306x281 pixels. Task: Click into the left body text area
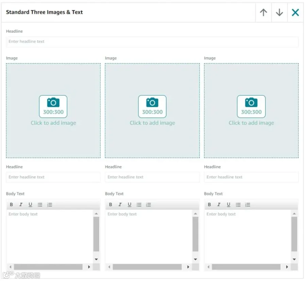(x=50, y=237)
